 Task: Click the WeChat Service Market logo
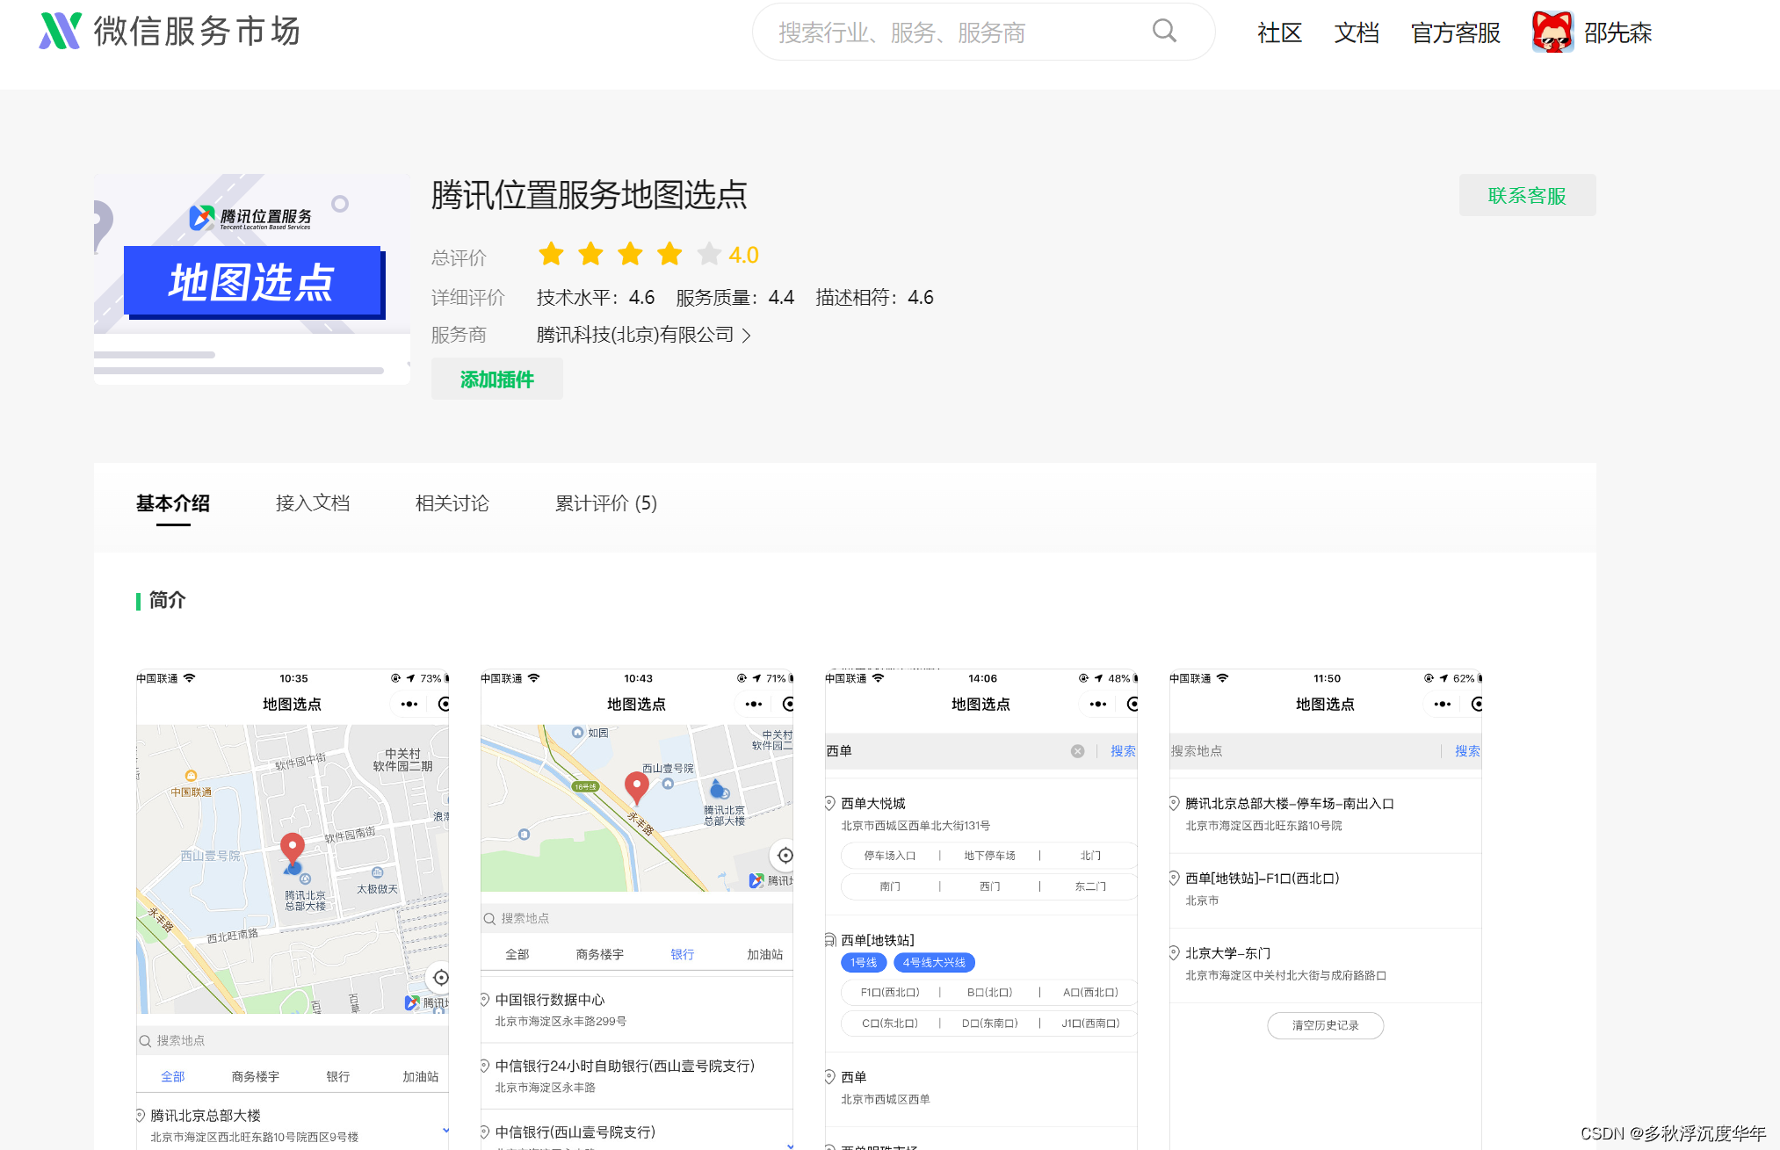[60, 32]
